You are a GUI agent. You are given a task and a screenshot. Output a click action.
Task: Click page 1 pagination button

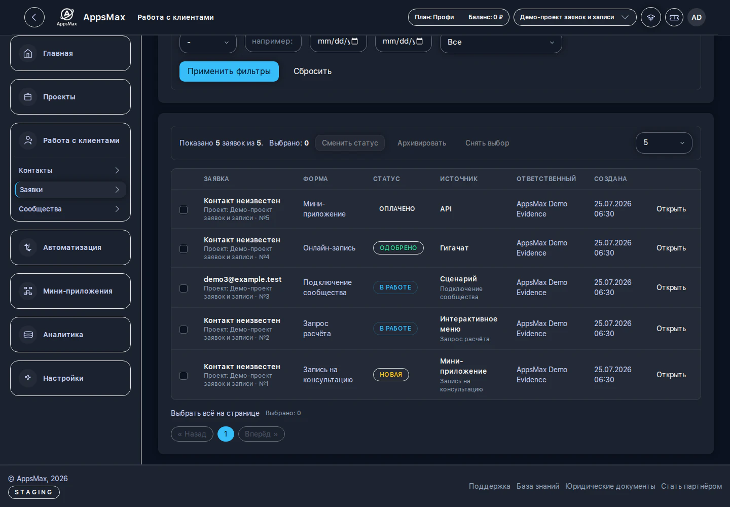(226, 434)
